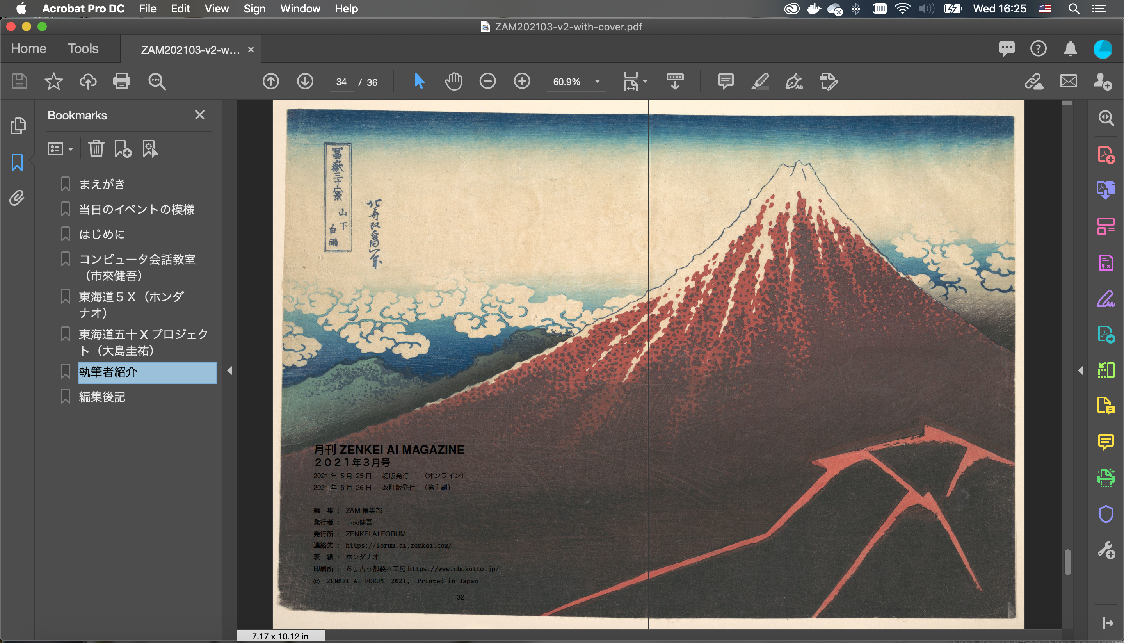Open the Wi-Fi menu bar icon
This screenshot has width=1124, height=643.
point(902,8)
